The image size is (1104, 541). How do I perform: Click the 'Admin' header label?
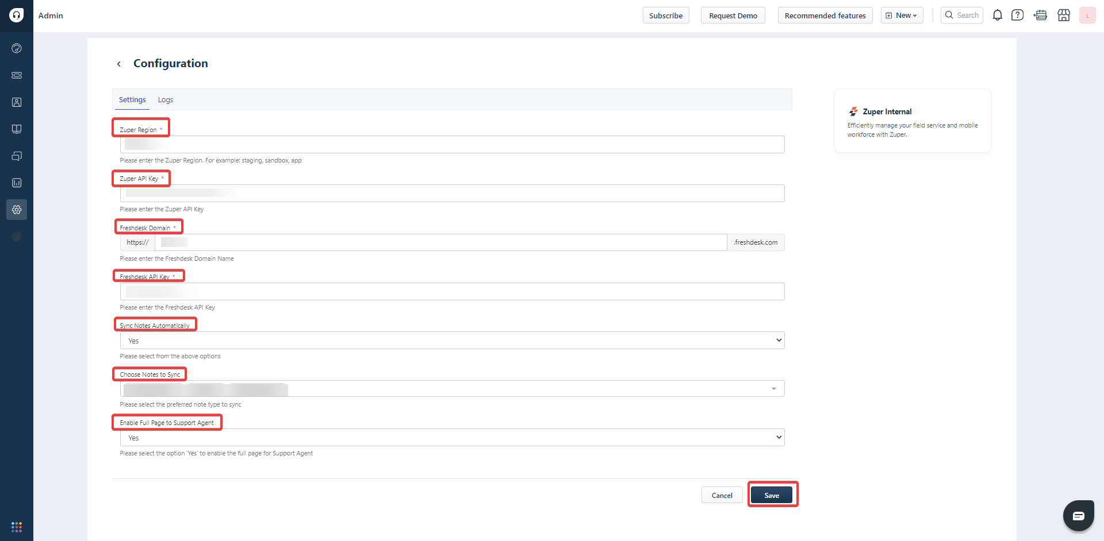[x=51, y=16]
